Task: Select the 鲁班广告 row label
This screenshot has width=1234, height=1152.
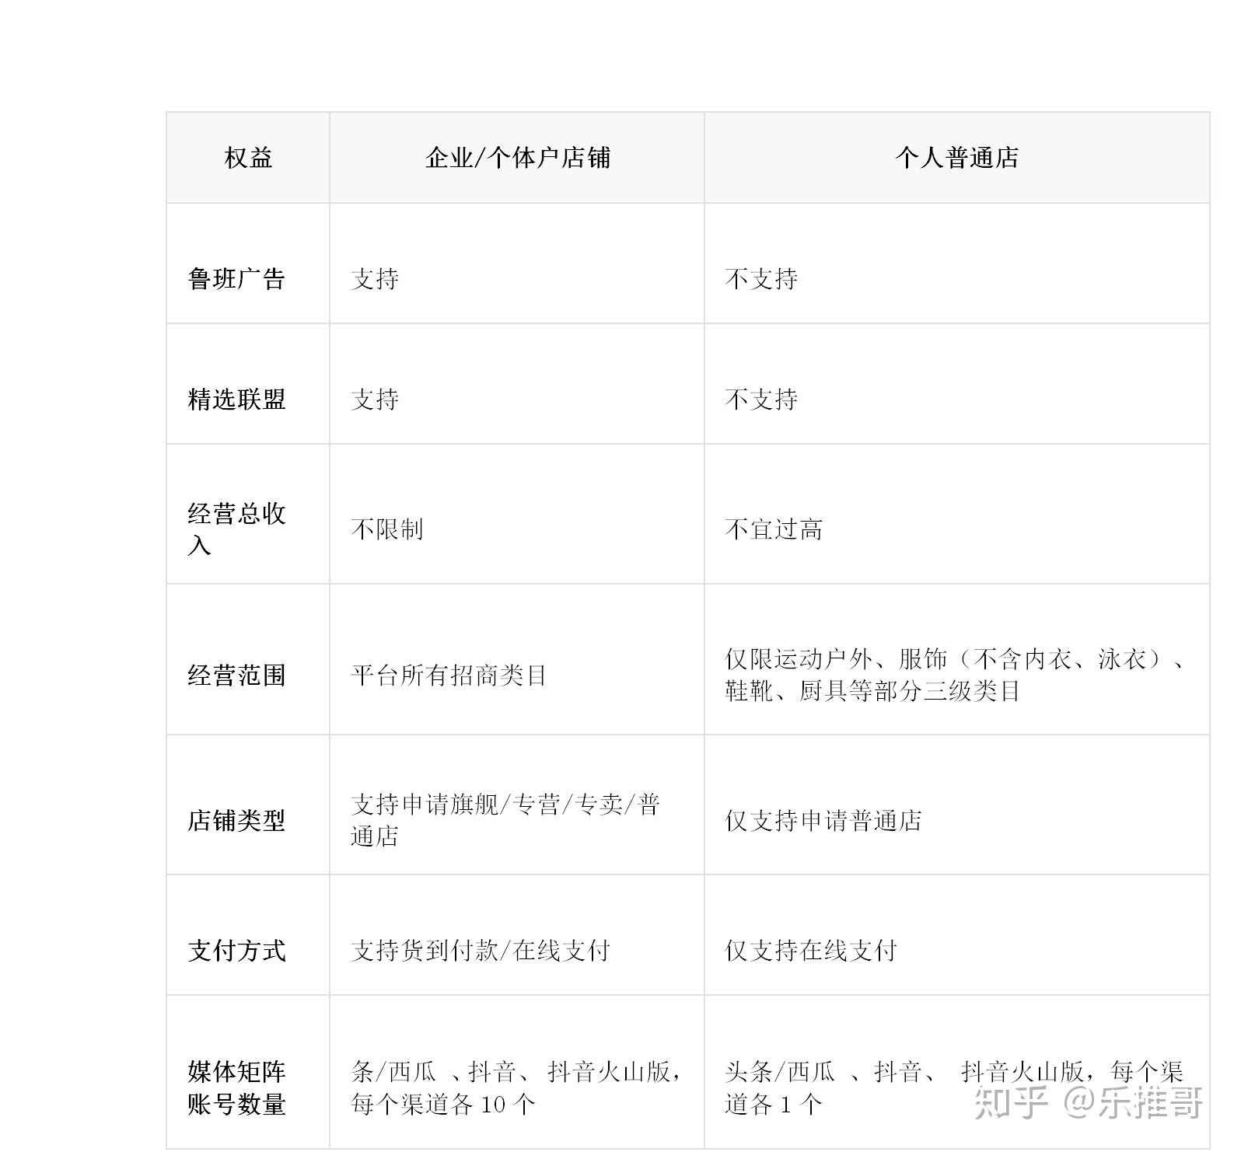Action: tap(237, 279)
